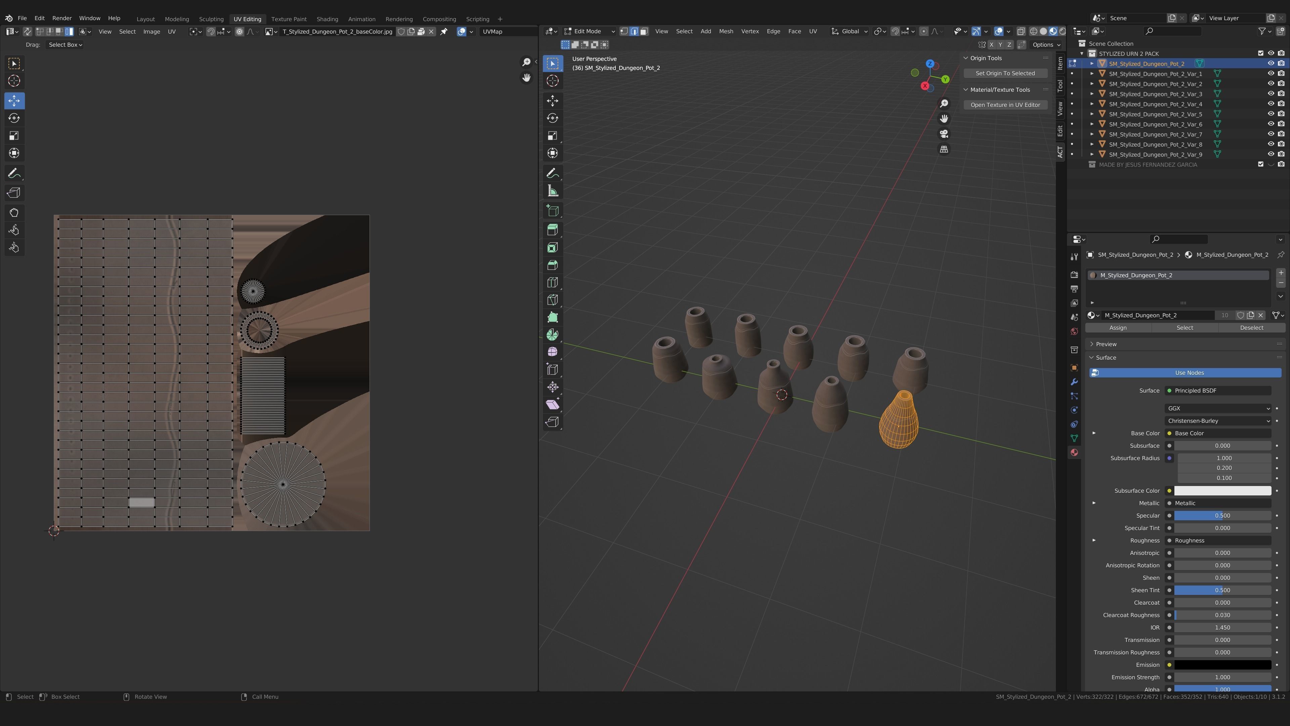This screenshot has width=1290, height=726.
Task: Select the Smooth vertices tool
Action: point(552,352)
